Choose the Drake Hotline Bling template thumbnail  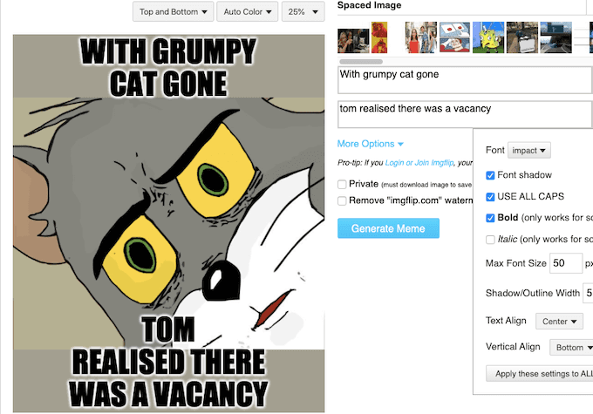[x=379, y=37]
